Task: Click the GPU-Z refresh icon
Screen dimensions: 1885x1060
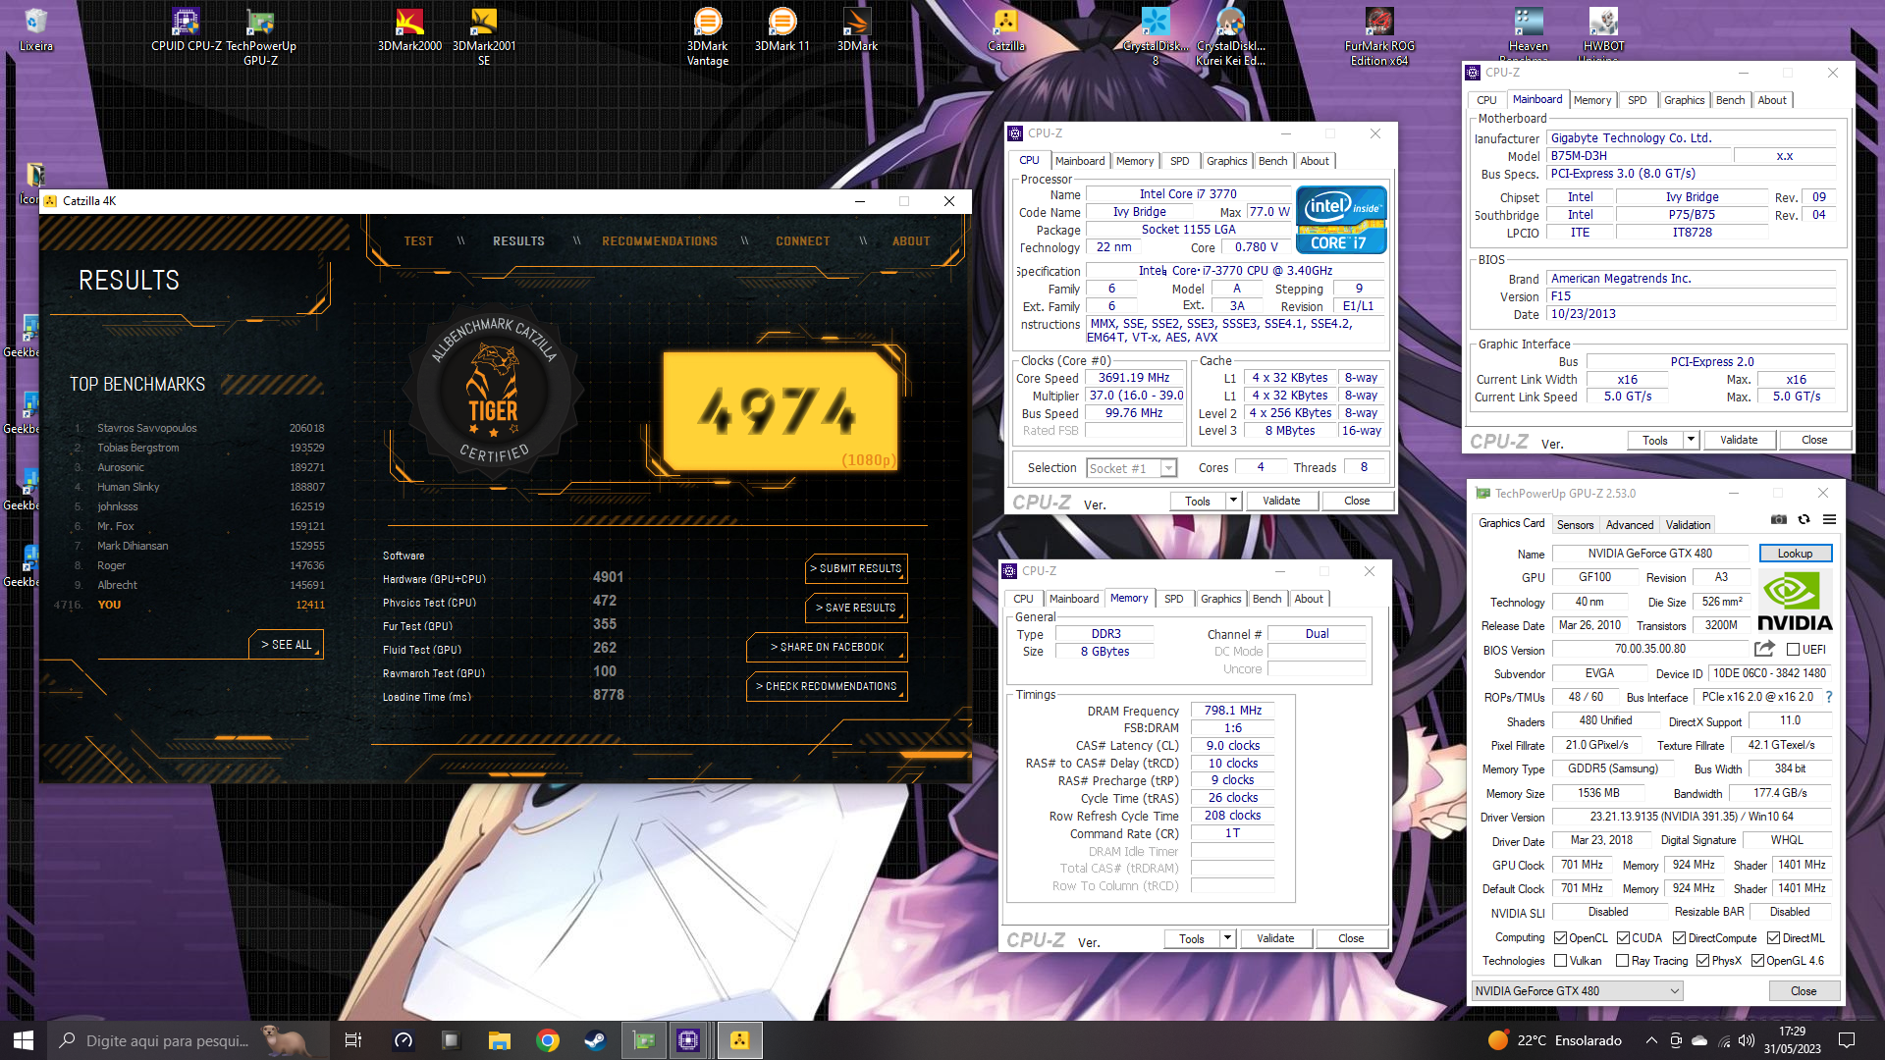Action: coord(1804,519)
